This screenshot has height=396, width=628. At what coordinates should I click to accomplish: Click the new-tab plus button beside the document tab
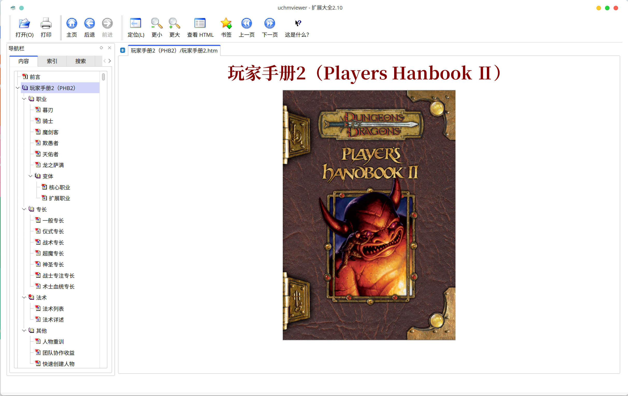click(x=122, y=50)
